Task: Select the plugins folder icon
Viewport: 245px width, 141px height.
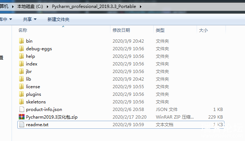Action: point(21,94)
